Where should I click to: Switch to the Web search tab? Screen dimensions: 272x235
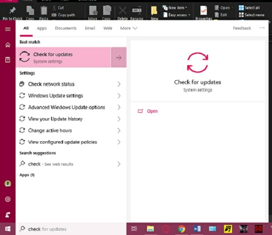click(108, 28)
